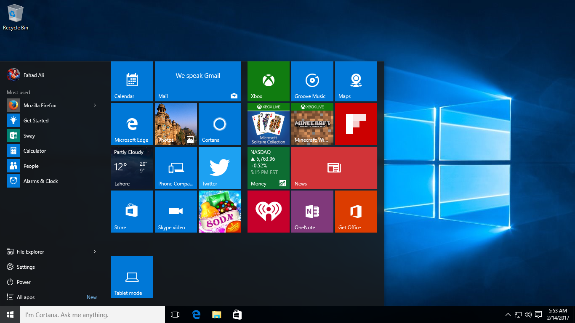Show hidden system tray icons
The image size is (575, 323).
(508, 315)
